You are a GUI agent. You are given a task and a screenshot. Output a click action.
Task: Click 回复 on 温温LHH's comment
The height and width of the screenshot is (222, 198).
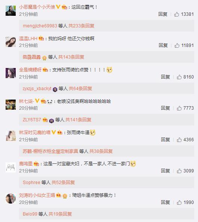pos(163,45)
